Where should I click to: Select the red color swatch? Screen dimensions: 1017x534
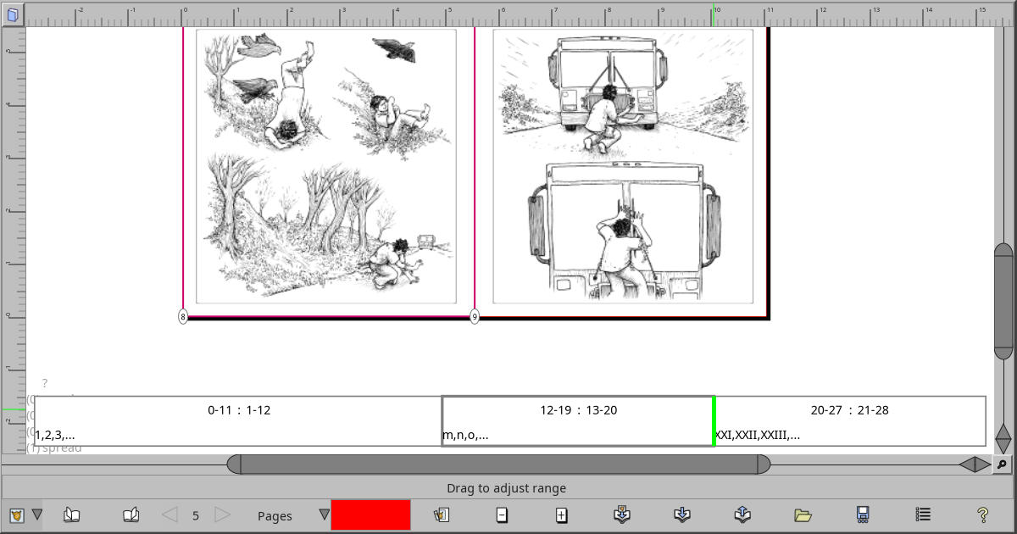[x=371, y=515]
